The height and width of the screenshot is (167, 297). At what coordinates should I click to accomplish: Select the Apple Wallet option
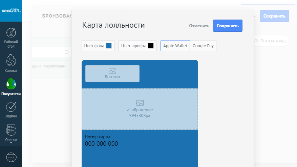[x=175, y=46]
